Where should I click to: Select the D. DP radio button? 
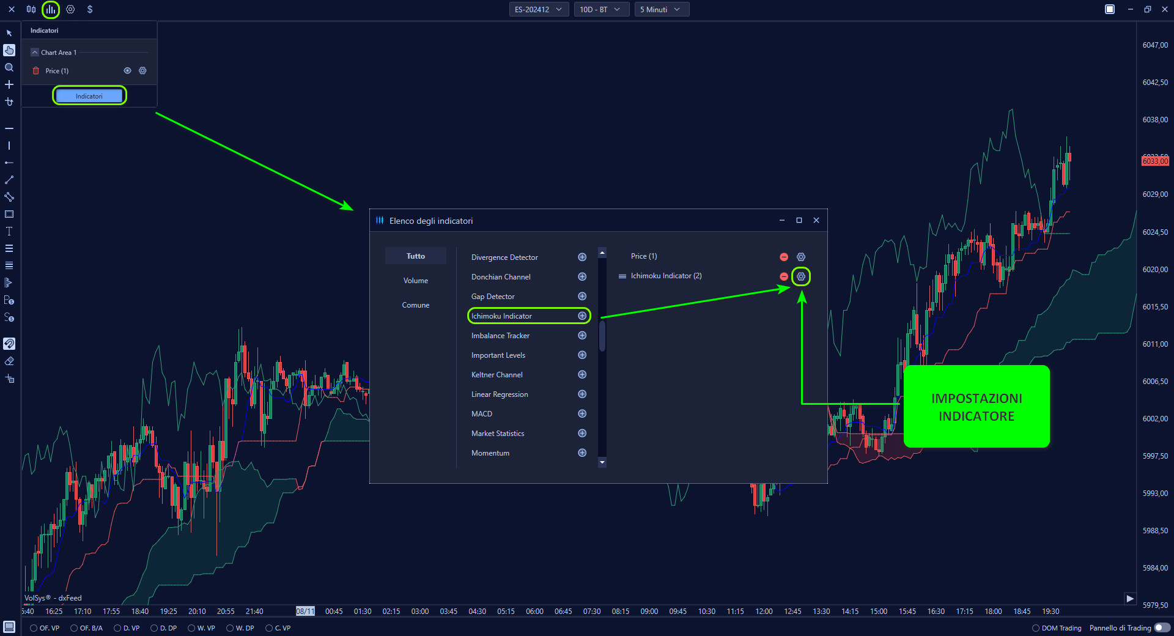(154, 628)
